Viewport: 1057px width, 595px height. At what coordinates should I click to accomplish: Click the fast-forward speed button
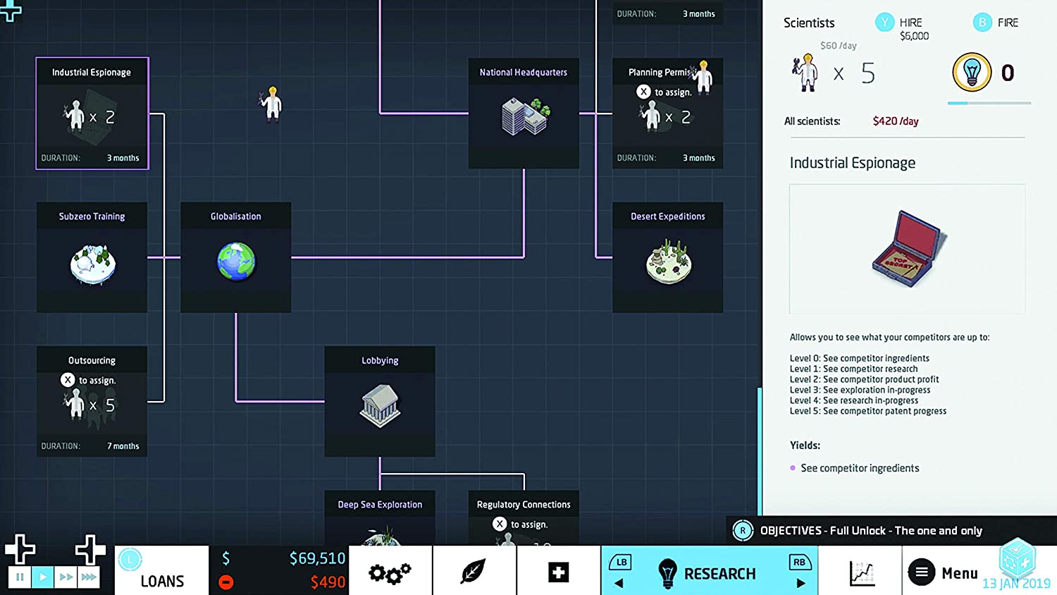pos(66,577)
